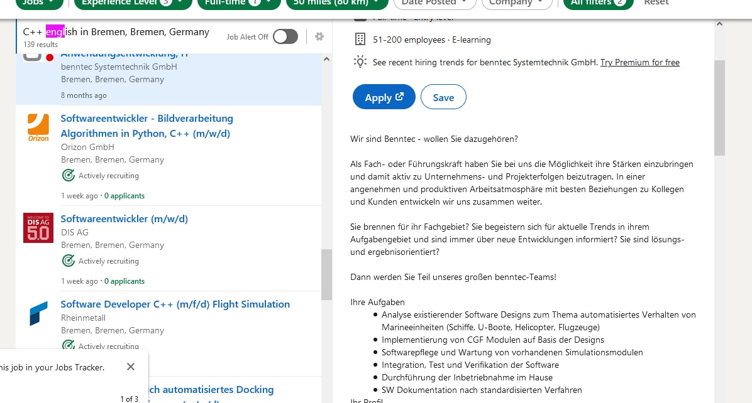752x403 pixels.
Task: Save the benntec job
Action: click(443, 97)
